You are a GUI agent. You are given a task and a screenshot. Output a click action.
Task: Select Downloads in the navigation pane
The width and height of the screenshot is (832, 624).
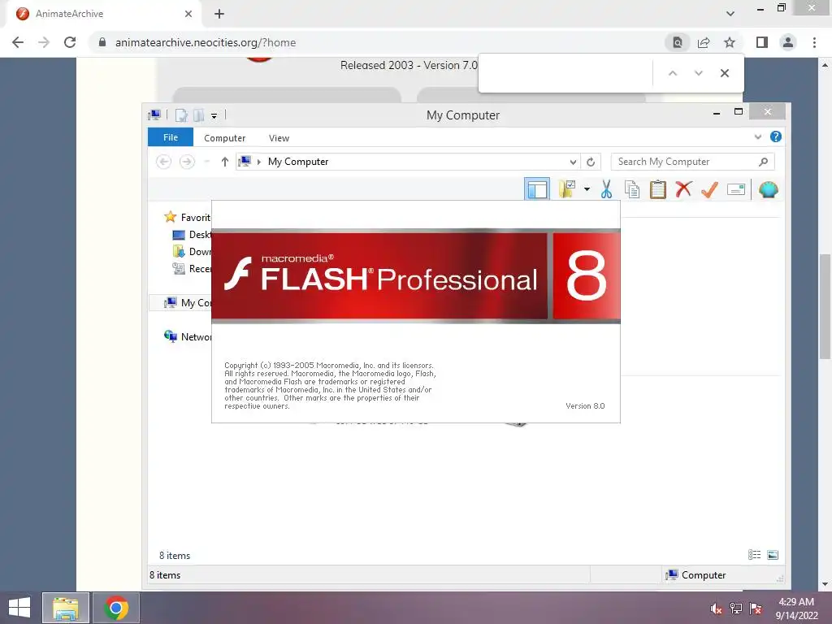coord(192,252)
